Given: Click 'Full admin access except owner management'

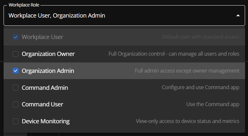Looking at the screenshot, I should pyautogui.click(x=187, y=71).
